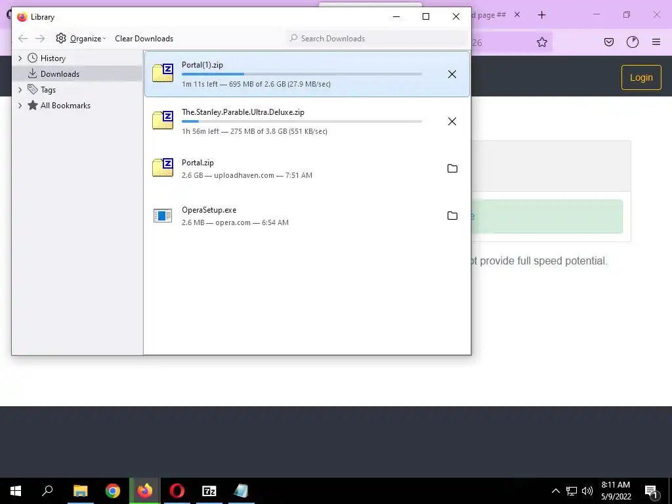This screenshot has height=504, width=672.
Task: Open a new tab in Firefox
Action: coord(541,15)
